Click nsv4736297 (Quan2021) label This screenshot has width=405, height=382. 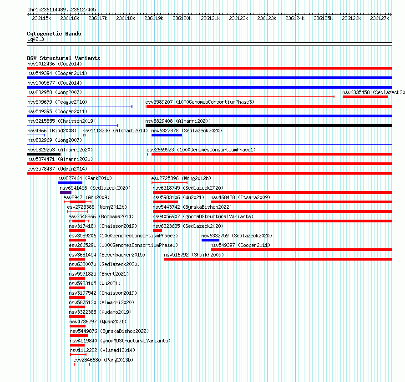pos(98,322)
